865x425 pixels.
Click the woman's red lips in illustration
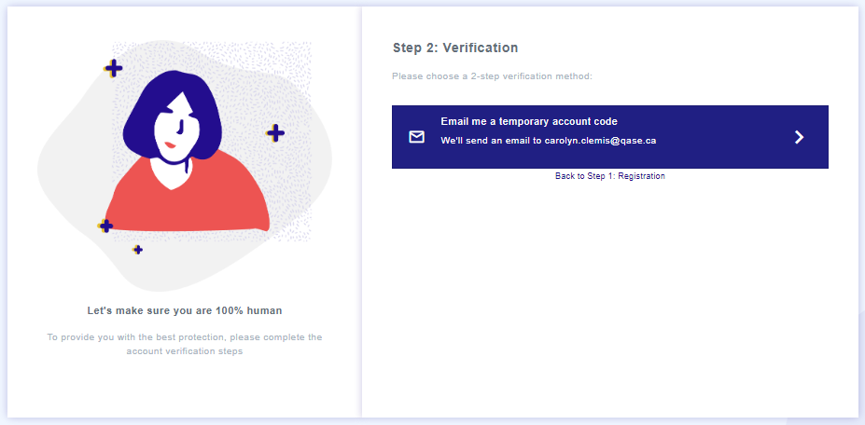point(171,145)
